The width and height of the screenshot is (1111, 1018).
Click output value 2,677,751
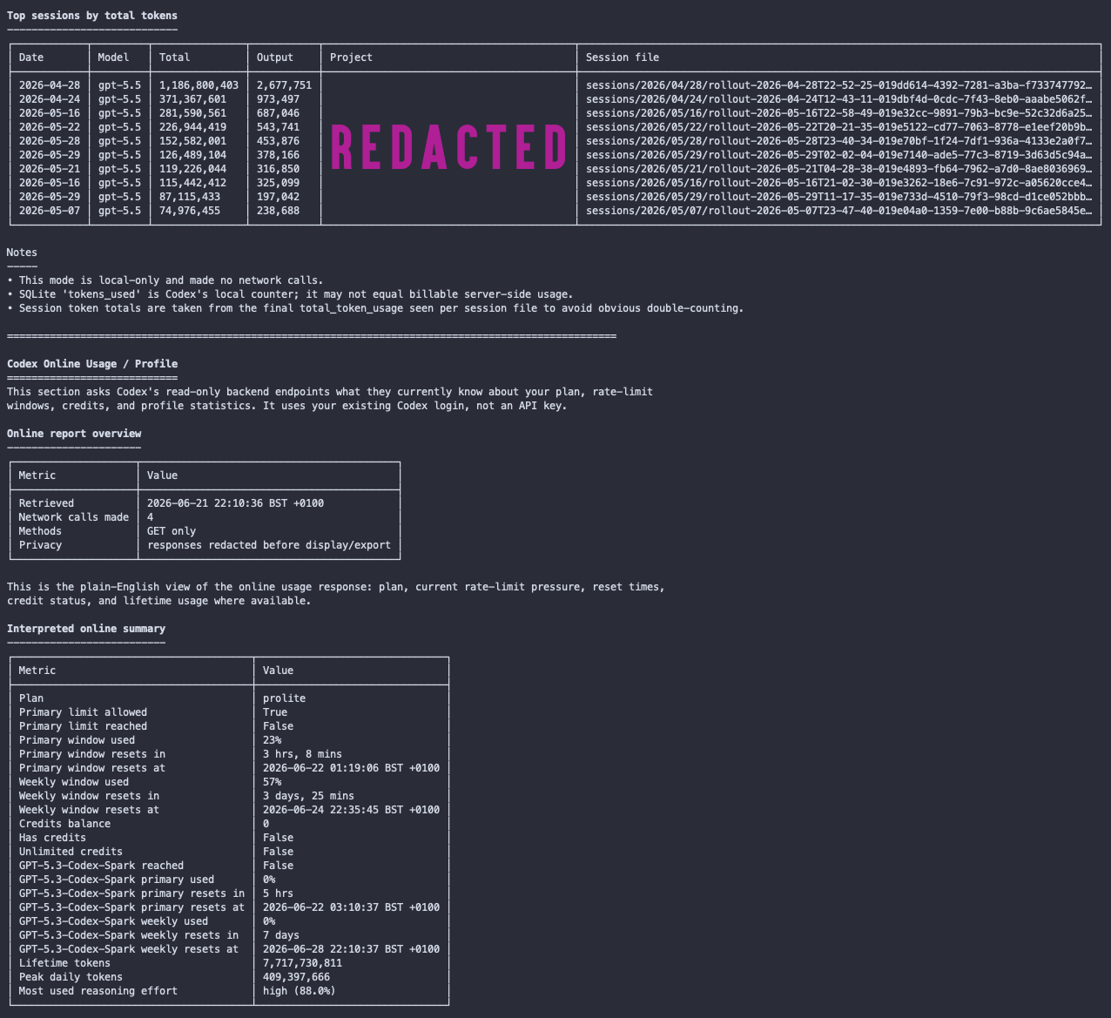point(284,85)
